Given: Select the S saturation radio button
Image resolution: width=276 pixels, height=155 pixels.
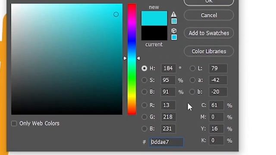Looking at the screenshot, I should pos(144,80).
